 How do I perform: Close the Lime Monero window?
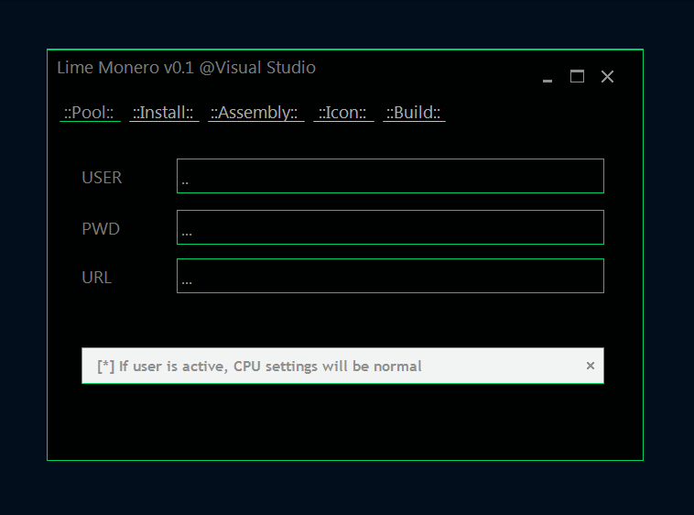pos(607,77)
